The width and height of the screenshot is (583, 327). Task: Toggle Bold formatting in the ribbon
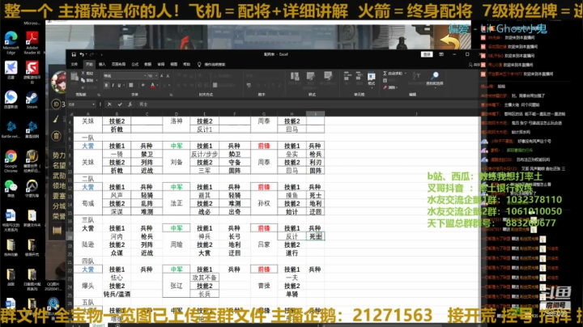point(106,85)
